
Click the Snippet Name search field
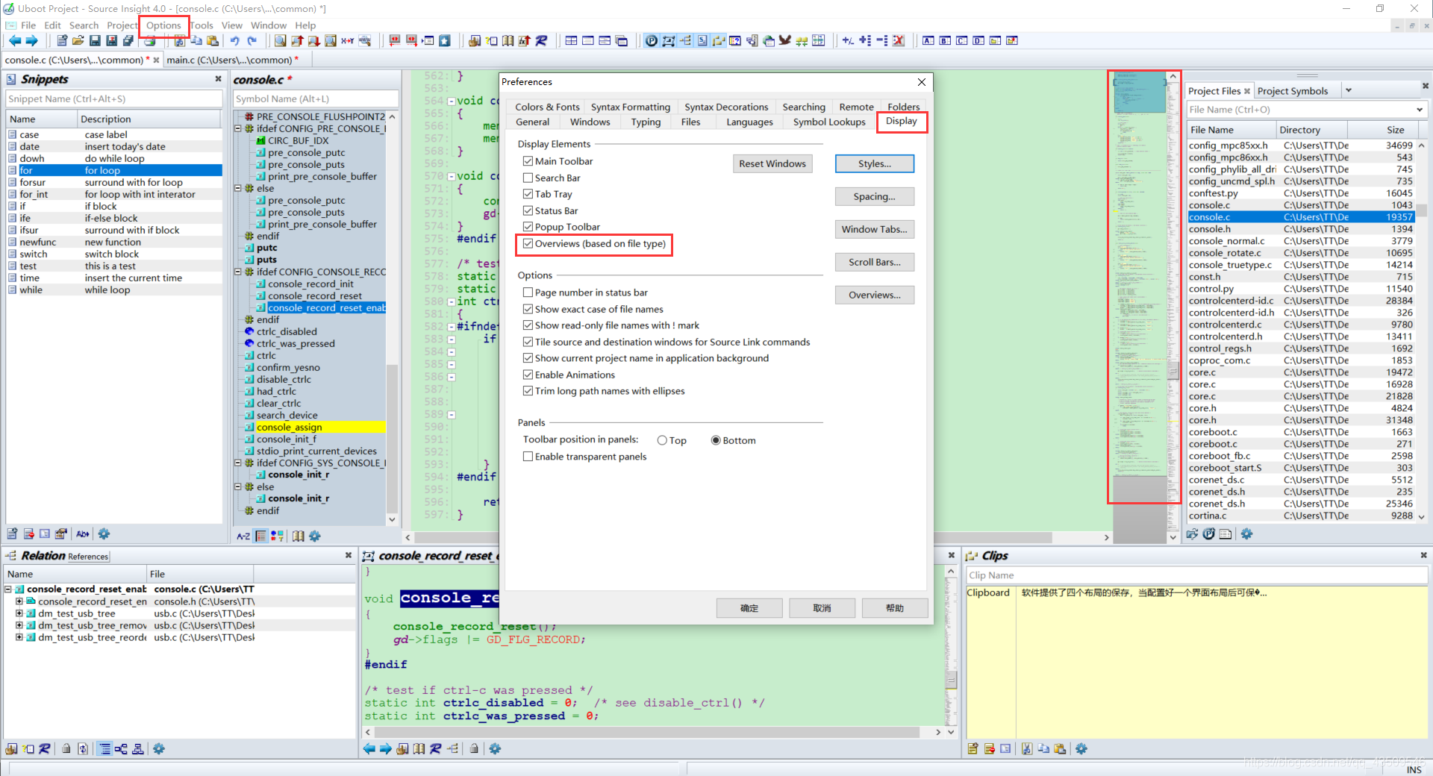113,98
